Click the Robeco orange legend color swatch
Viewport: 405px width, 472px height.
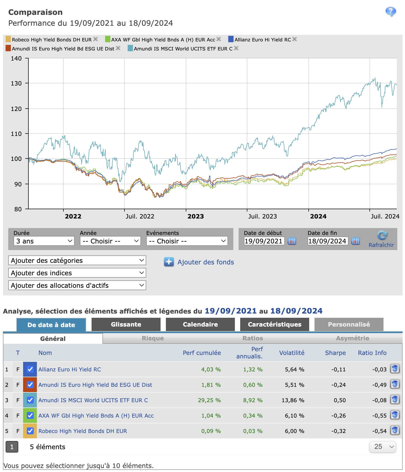(8, 39)
